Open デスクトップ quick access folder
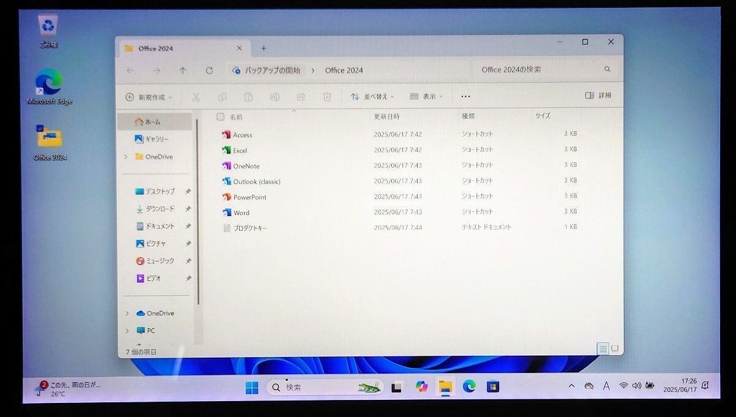 (x=155, y=191)
